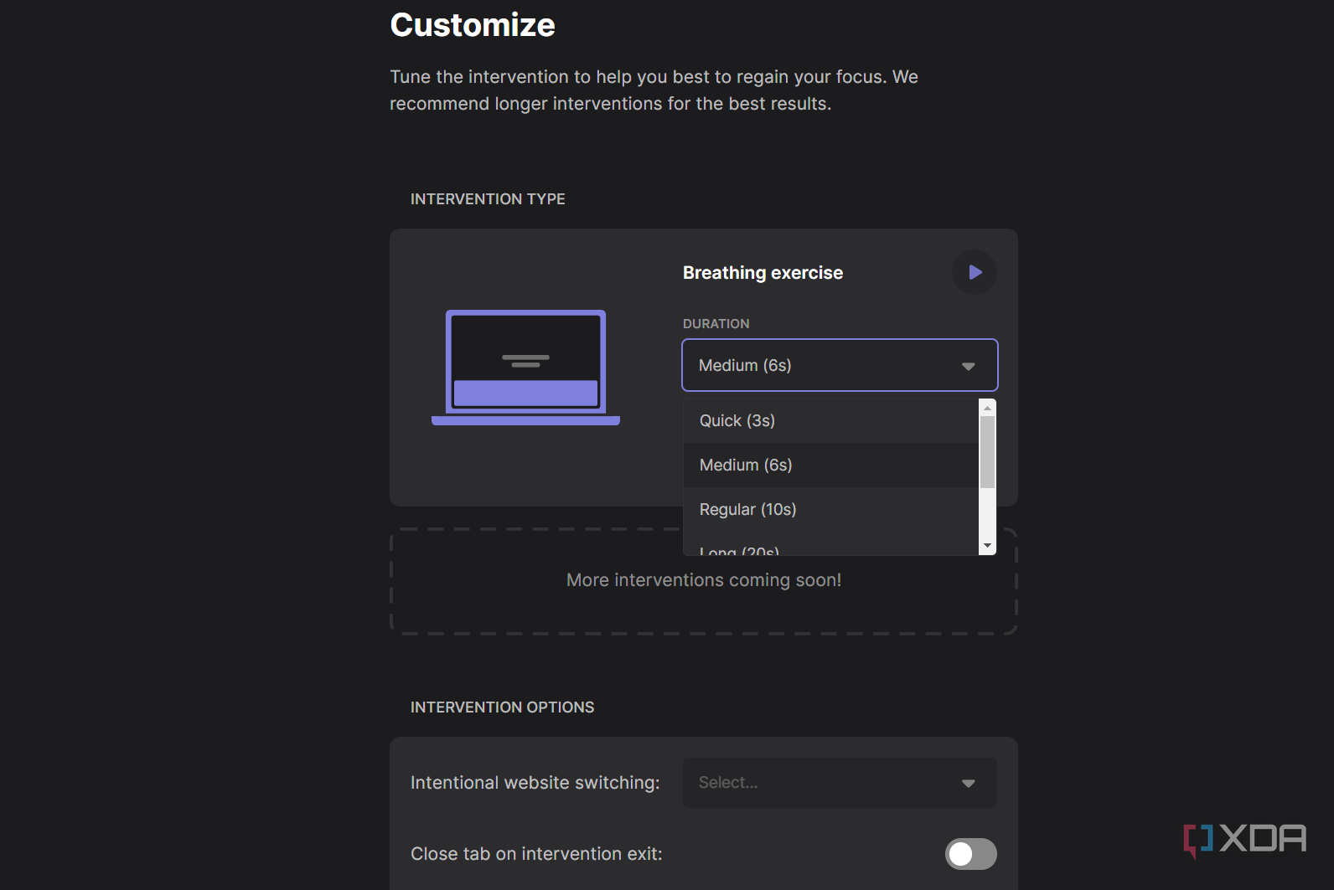
Task: Toggle Close tab on intervention exit switch
Action: pyautogui.click(x=971, y=854)
